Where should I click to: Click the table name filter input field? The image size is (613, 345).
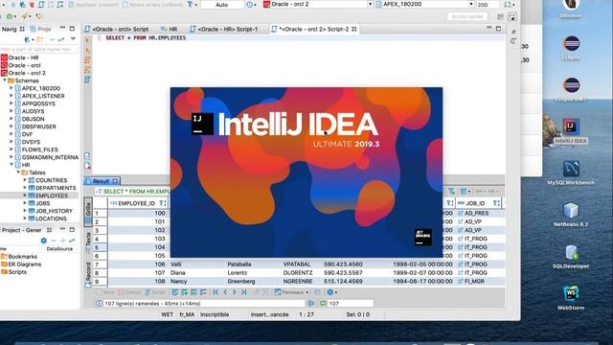click(39, 49)
